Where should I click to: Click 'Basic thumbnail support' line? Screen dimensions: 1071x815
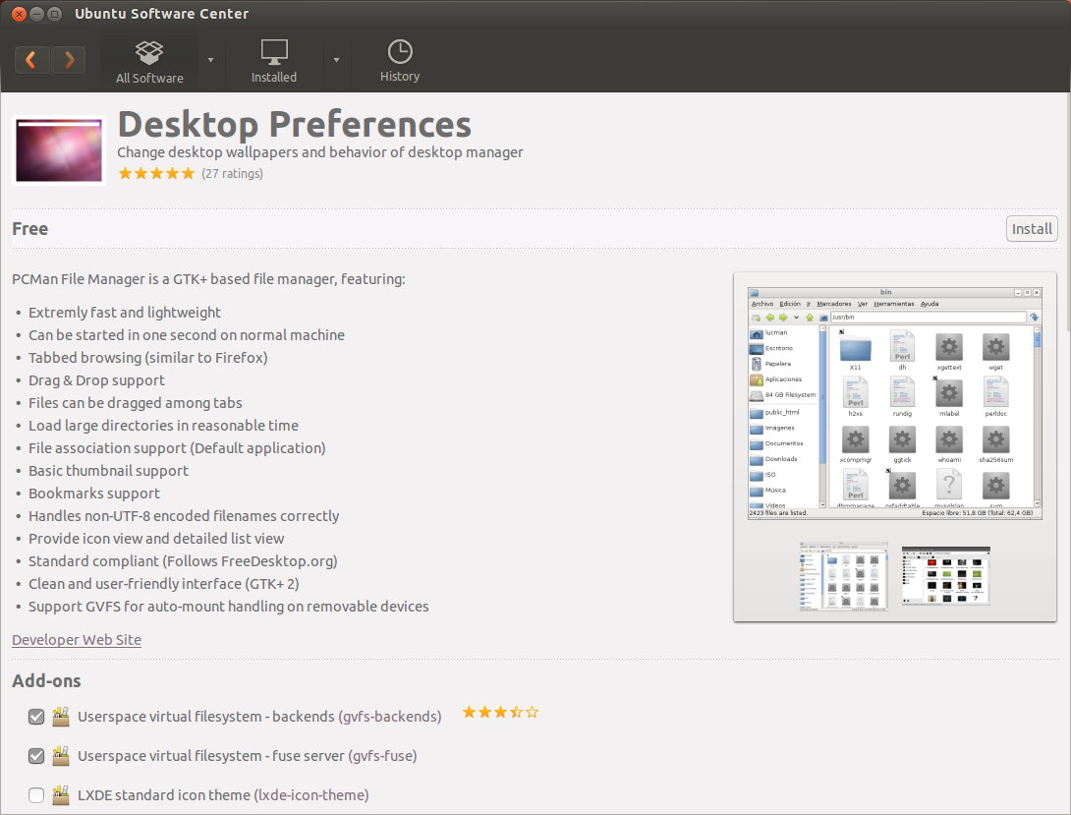108,471
